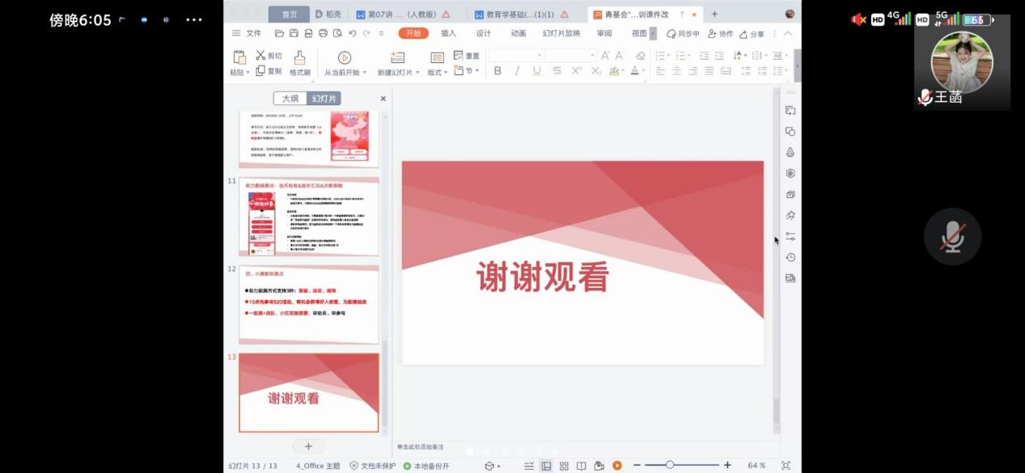This screenshot has height=473, width=1025.
Task: Open slide sorter view in status bar
Action: click(x=564, y=466)
